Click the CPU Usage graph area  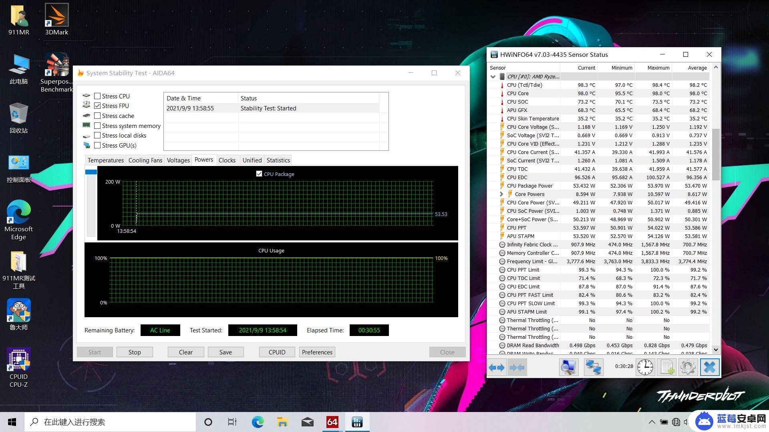(x=272, y=281)
